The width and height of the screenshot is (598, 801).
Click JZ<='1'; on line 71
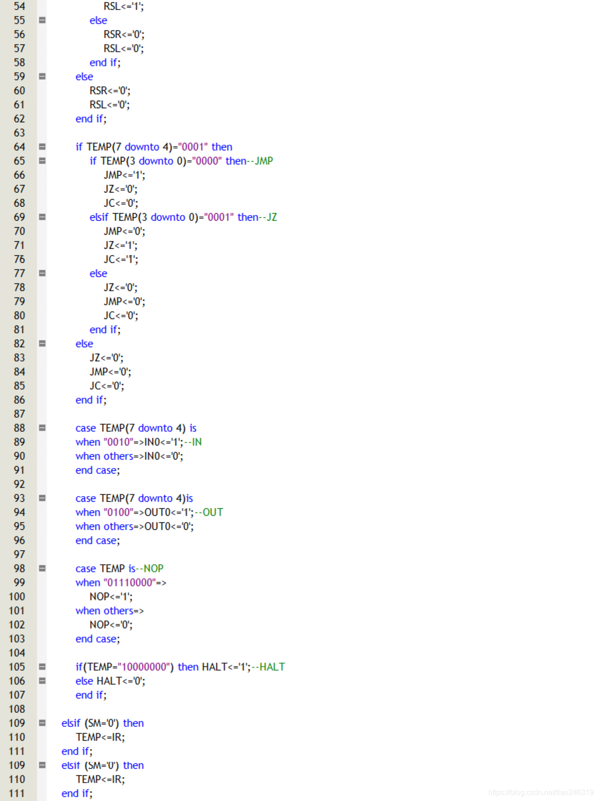tap(121, 245)
